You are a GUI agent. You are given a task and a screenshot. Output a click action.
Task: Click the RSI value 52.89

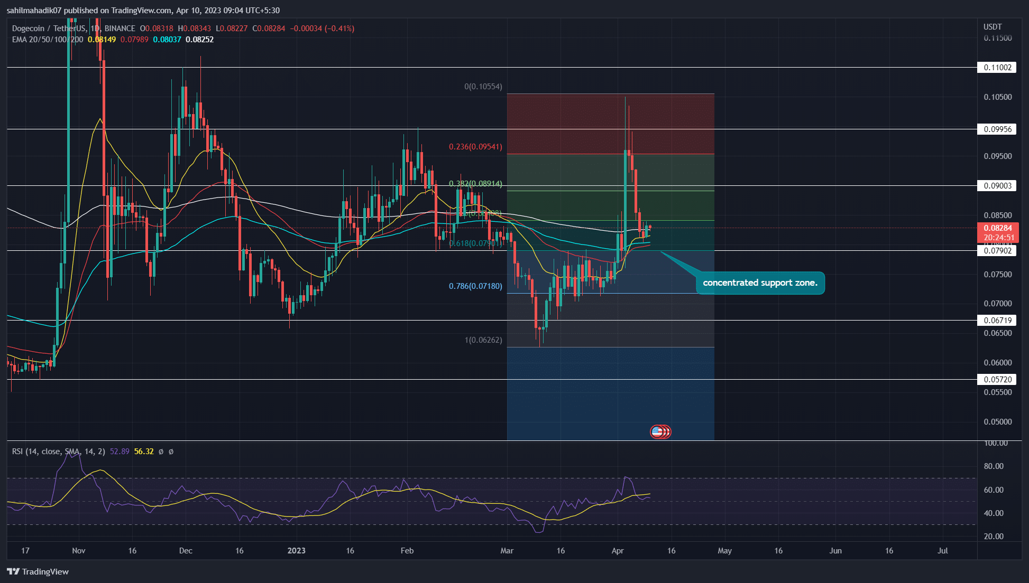(x=120, y=452)
